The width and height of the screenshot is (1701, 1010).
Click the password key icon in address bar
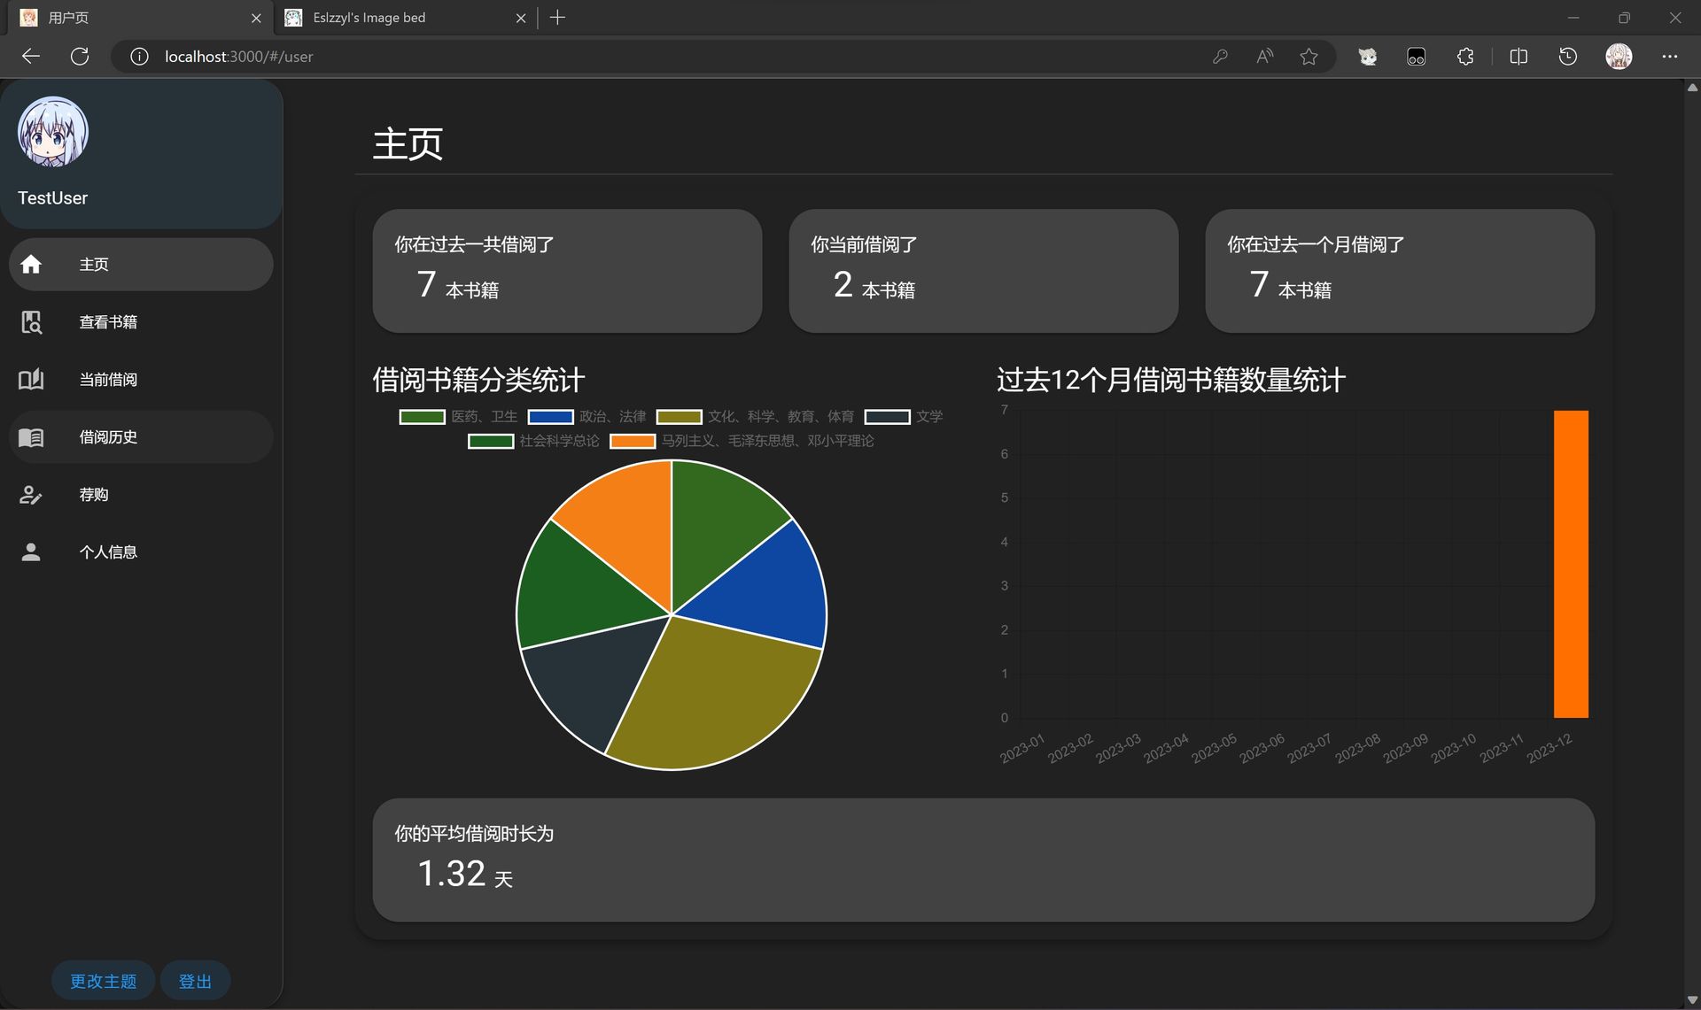[1220, 57]
